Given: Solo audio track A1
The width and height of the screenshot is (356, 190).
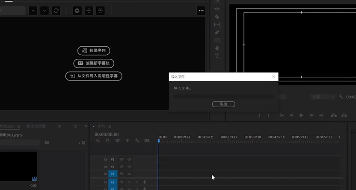Looking at the screenshot, I should pos(137,182).
